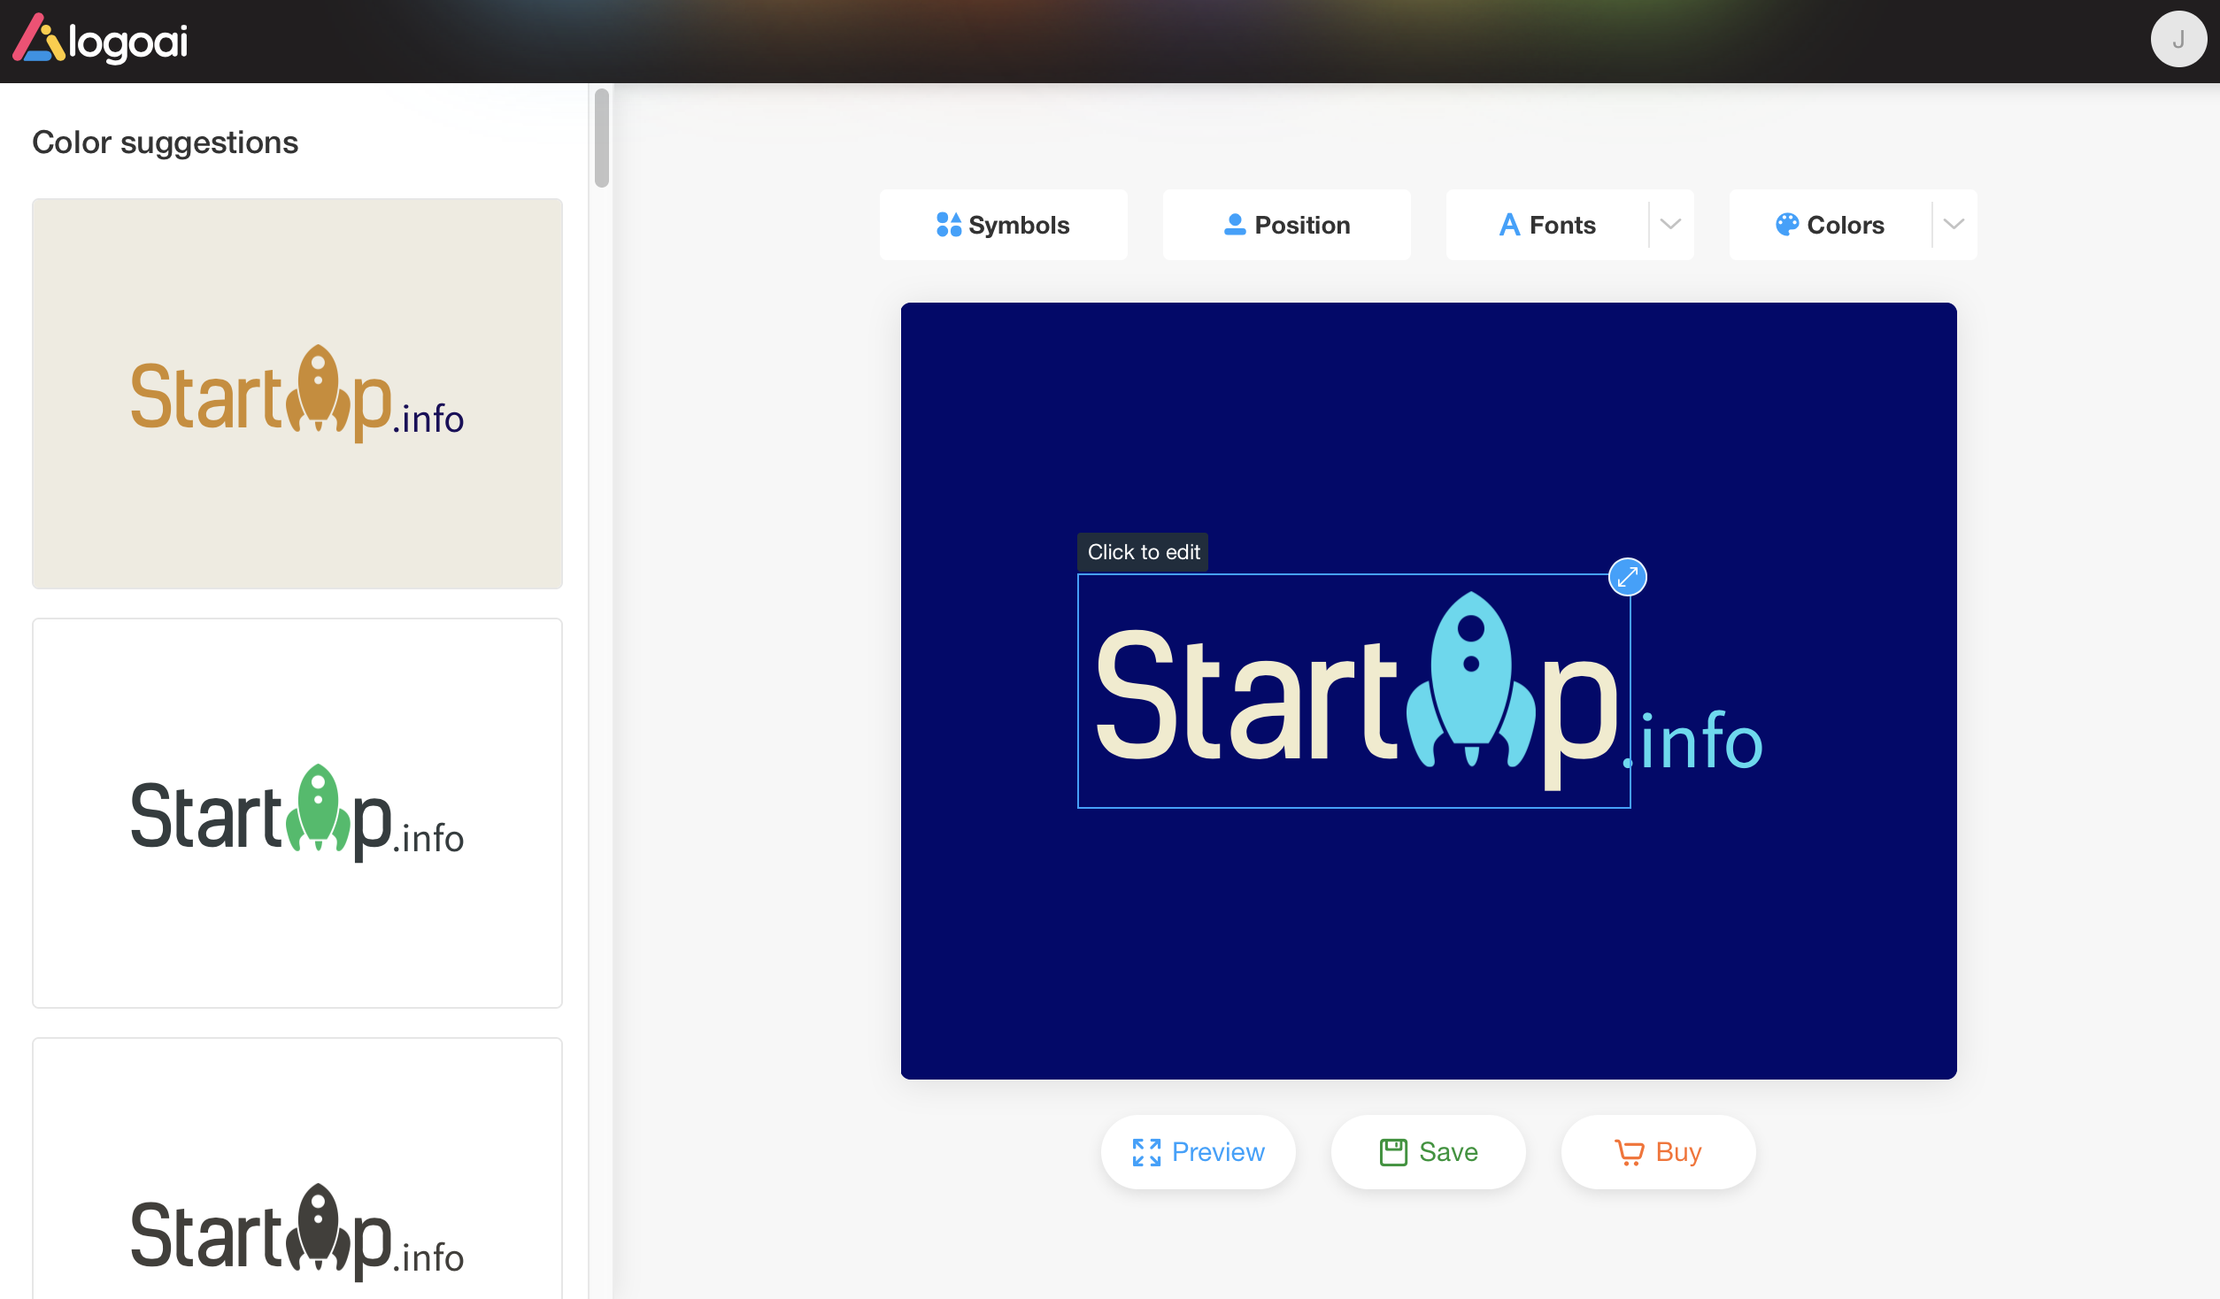The width and height of the screenshot is (2220, 1299).
Task: Click the Startup.info logo to edit it
Action: tap(1353, 693)
